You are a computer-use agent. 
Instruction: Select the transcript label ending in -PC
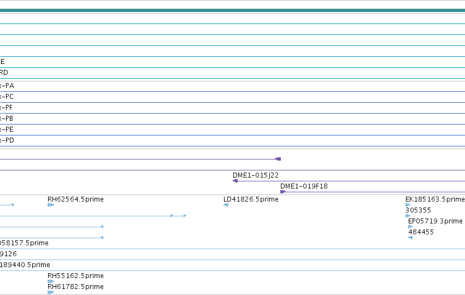[7, 97]
